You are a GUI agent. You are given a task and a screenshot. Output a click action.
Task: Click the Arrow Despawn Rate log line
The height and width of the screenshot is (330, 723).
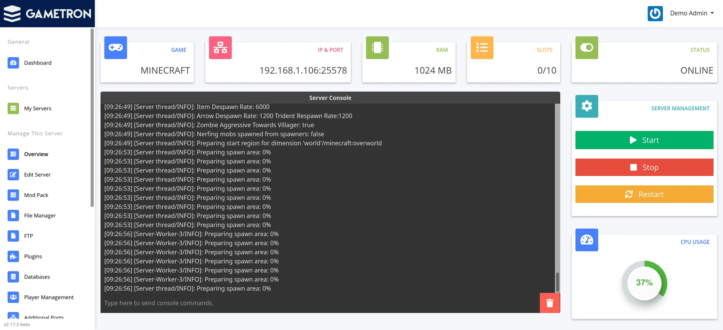point(228,116)
